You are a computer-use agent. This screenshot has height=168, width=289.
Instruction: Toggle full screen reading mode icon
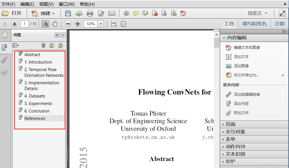[282, 13]
